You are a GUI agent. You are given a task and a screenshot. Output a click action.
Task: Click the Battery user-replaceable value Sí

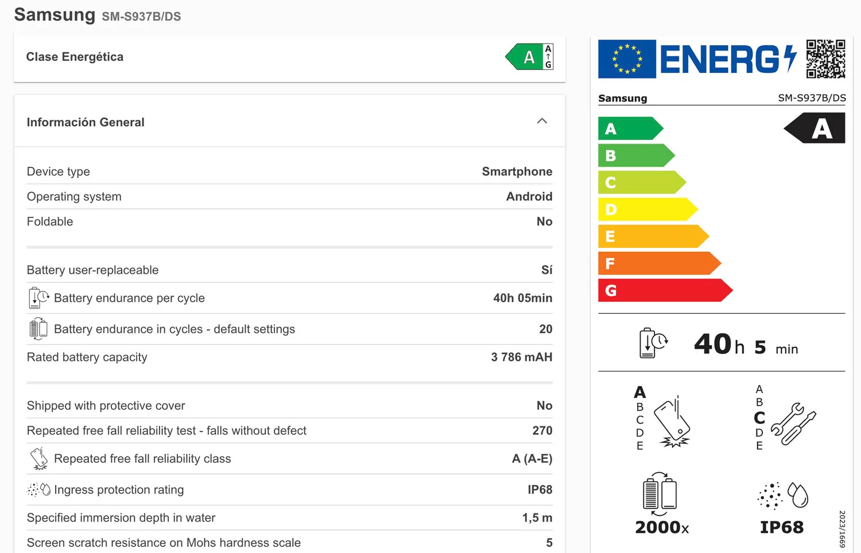pos(547,270)
